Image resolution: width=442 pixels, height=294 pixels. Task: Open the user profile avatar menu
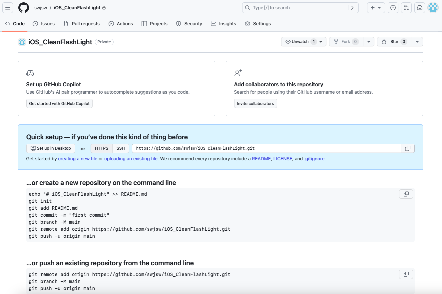pos(433,8)
